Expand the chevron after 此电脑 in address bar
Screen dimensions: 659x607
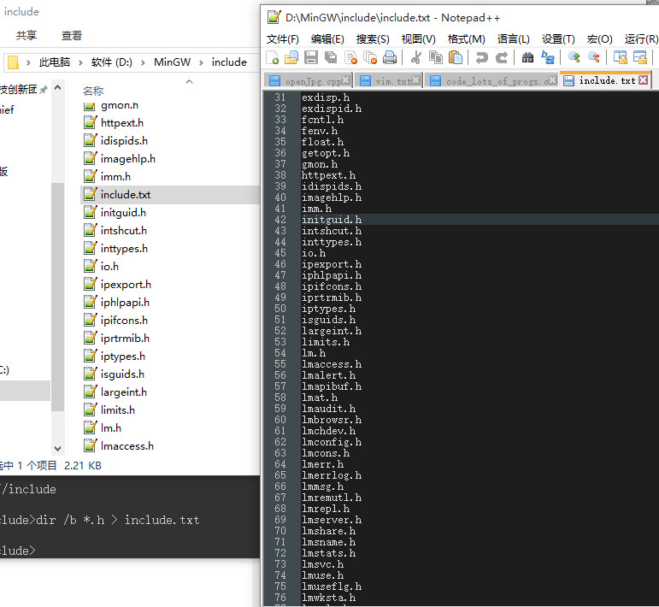click(x=80, y=62)
